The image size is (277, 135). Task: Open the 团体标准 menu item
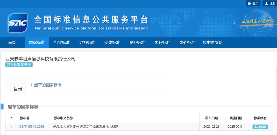click(x=112, y=42)
